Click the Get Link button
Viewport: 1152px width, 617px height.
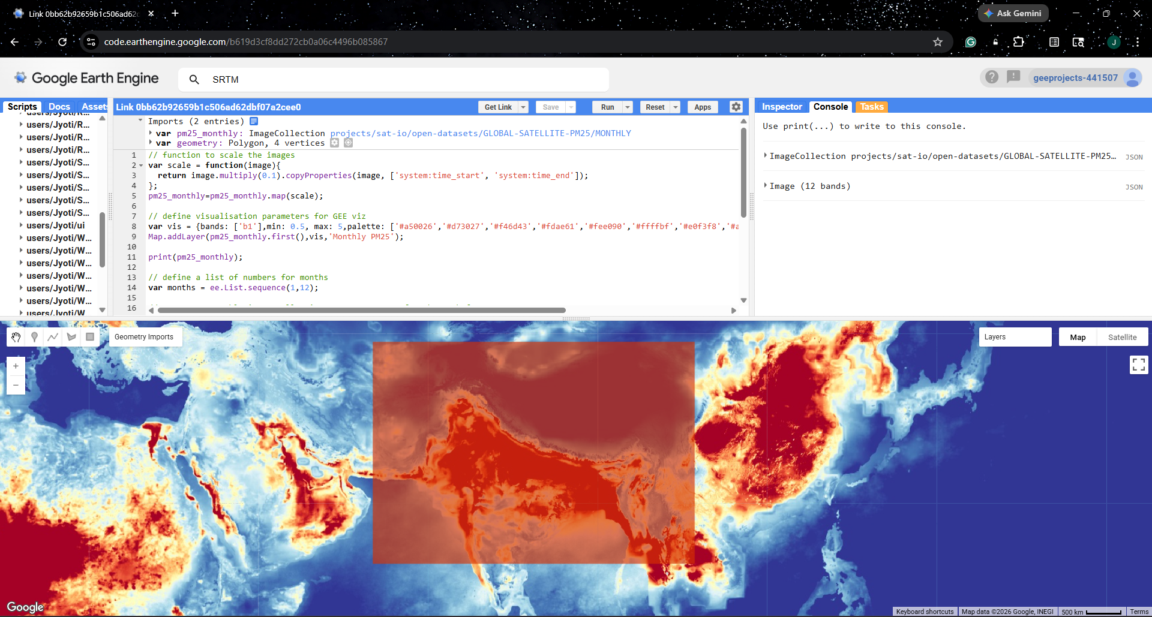(498, 107)
